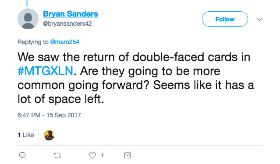Image resolution: width=280 pixels, height=164 pixels.
Task: Click the like count beside the heart
Action: [x=103, y=155]
